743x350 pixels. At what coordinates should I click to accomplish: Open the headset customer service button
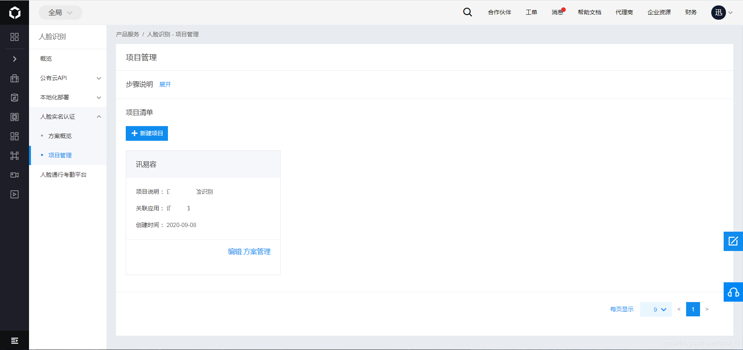click(x=733, y=292)
